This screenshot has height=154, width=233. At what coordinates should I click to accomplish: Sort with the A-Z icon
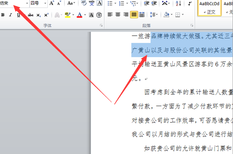coord(178,3)
